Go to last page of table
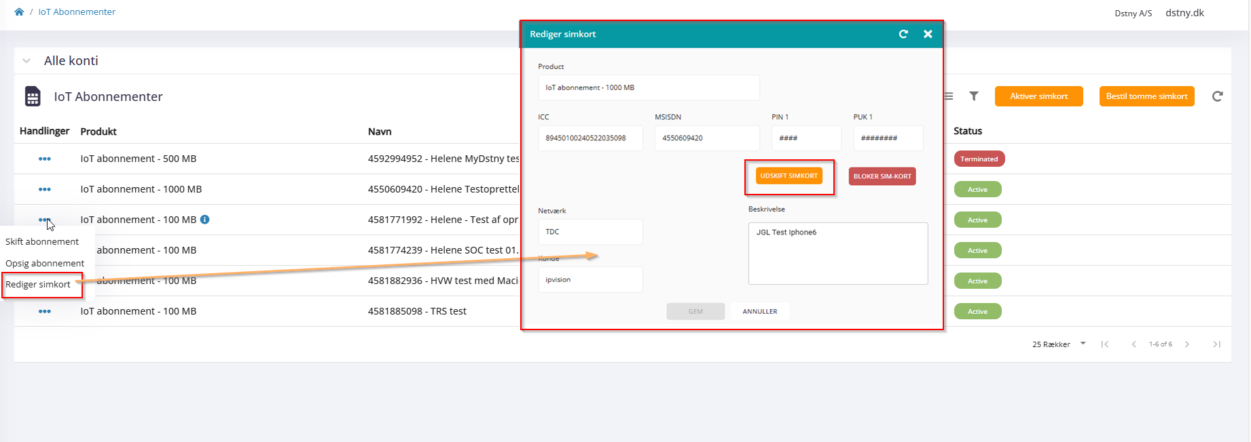 1216,344
